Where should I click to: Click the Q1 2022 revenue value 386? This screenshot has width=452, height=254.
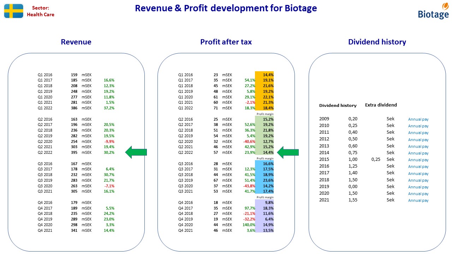point(74,108)
